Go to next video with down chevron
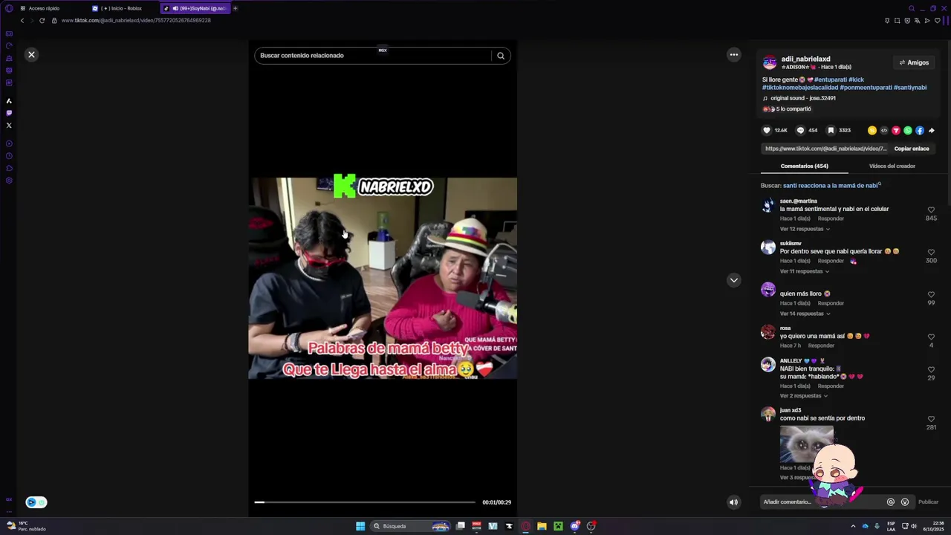This screenshot has width=951, height=535. [734, 280]
